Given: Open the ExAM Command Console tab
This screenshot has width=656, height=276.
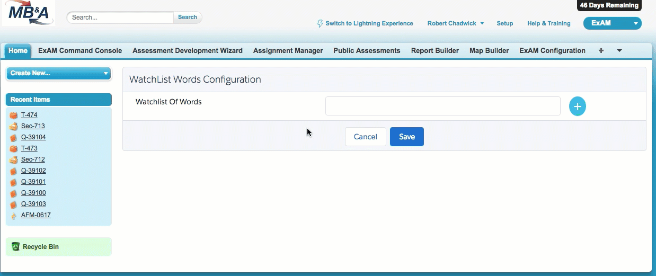Looking at the screenshot, I should [x=80, y=51].
